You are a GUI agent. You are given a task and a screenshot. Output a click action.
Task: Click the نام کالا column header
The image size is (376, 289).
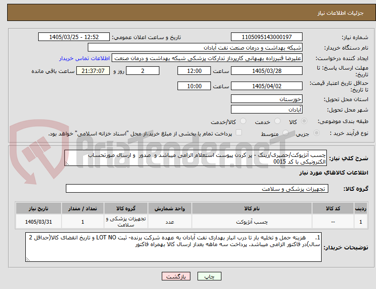click(x=252, y=208)
